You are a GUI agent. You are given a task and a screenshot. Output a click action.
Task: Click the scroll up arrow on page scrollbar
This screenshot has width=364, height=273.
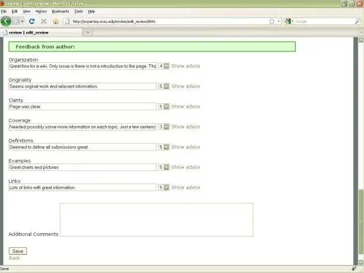point(361,40)
